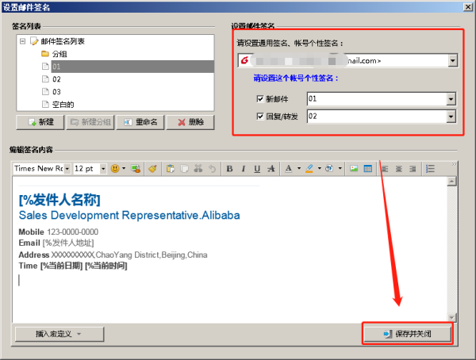Clear formatting with the brush icon
Image resolution: width=476 pixels, height=360 pixels.
[x=152, y=168]
